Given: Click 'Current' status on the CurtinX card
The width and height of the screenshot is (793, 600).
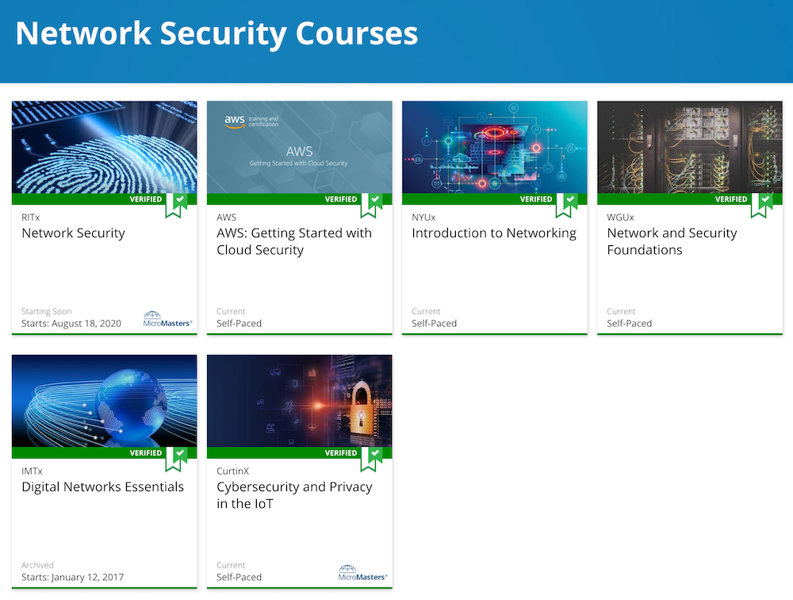Looking at the screenshot, I should pyautogui.click(x=231, y=565).
